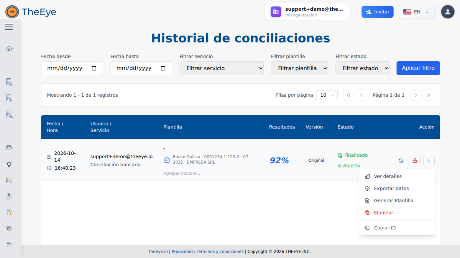
Task: Click the Versión column header
Action: [314, 127]
